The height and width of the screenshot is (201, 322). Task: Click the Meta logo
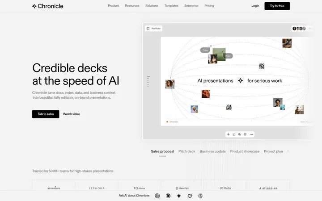click(225, 188)
